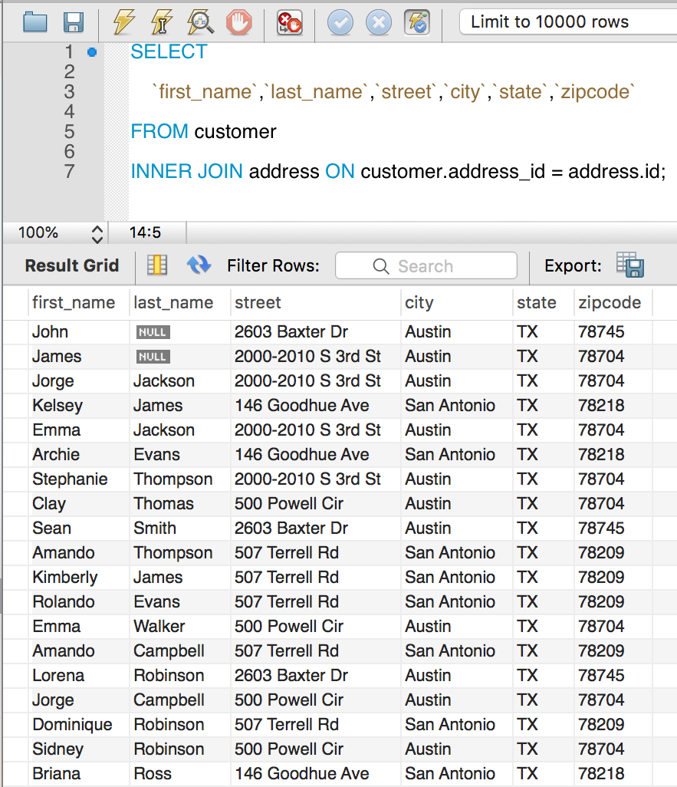Select the last_name cell 'Ross'
Image resolution: width=677 pixels, height=787 pixels.
(x=179, y=774)
